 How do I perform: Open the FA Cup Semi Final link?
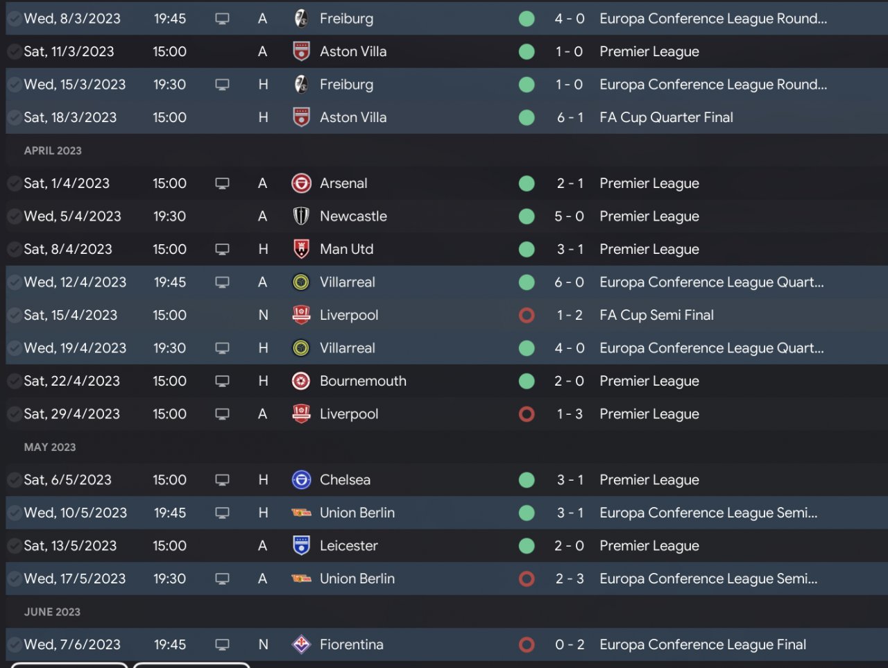pos(656,315)
